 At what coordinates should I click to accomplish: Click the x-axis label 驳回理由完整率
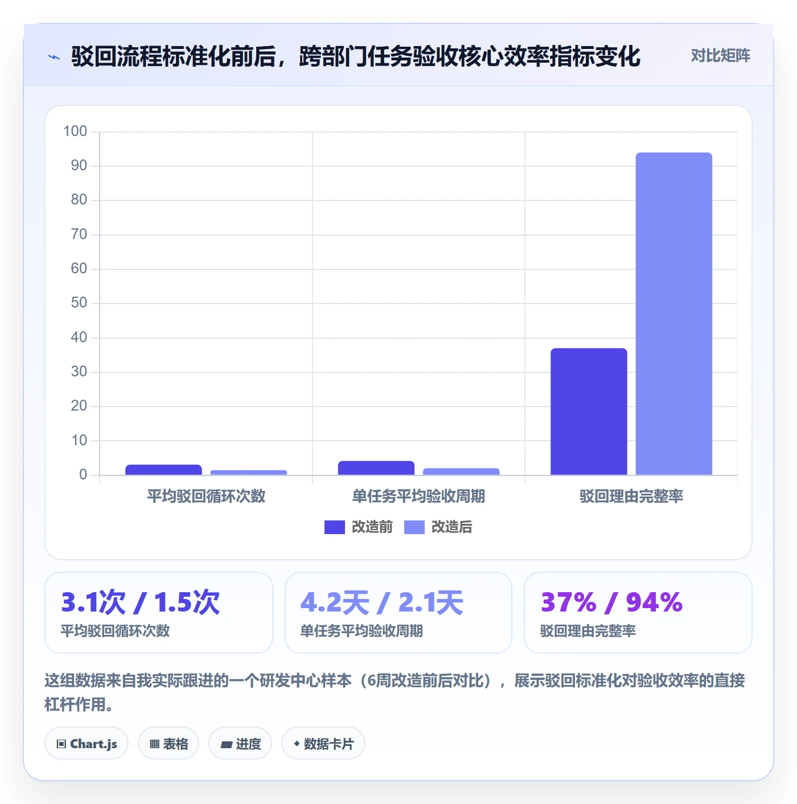(631, 497)
